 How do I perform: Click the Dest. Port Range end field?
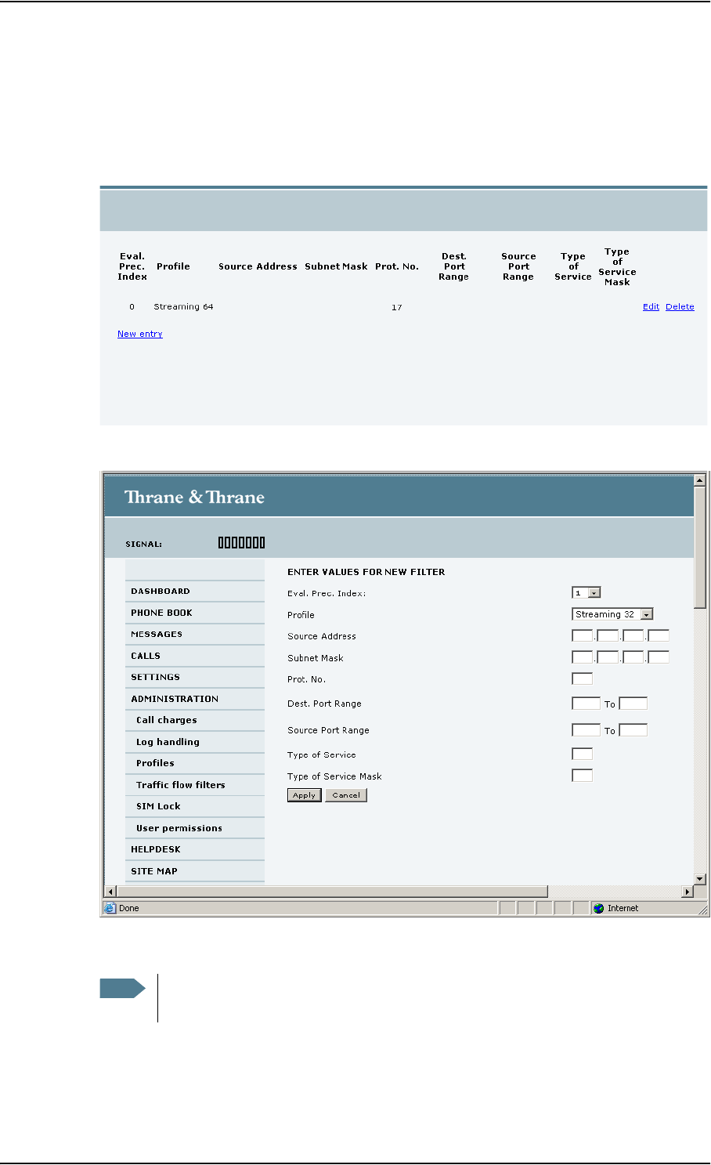click(633, 704)
